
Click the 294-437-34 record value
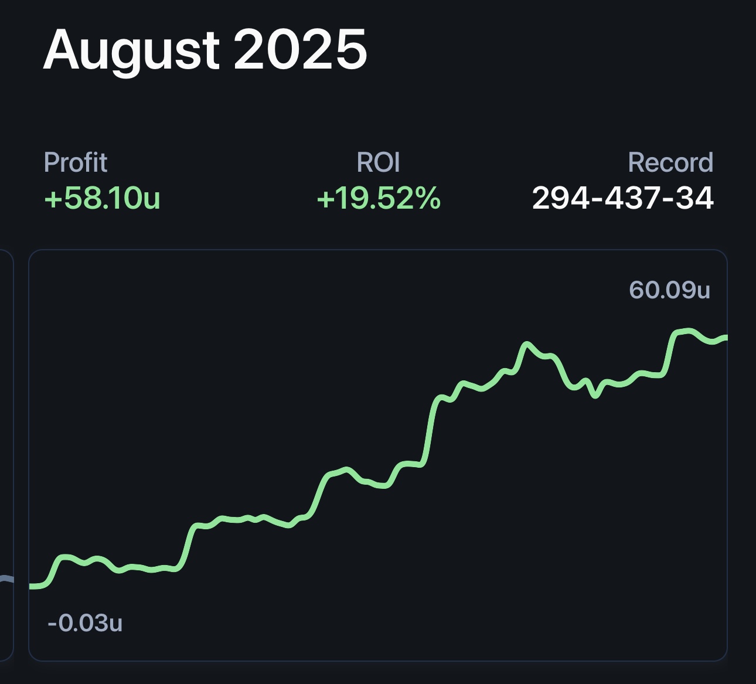coord(622,198)
